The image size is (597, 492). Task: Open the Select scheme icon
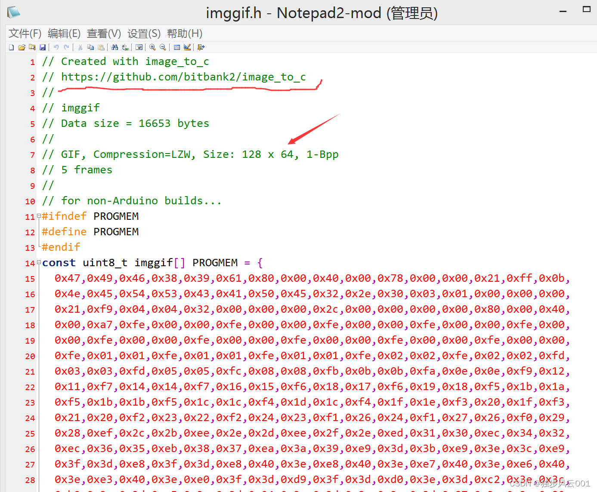177,47
